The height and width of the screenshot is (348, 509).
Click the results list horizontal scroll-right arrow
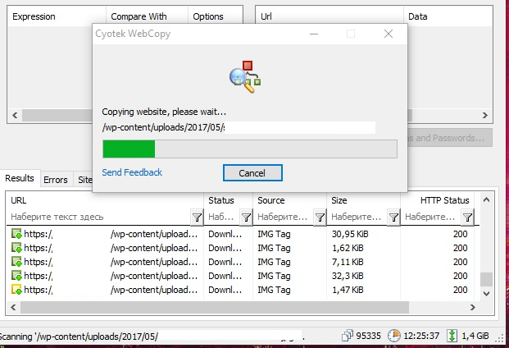tap(473, 307)
